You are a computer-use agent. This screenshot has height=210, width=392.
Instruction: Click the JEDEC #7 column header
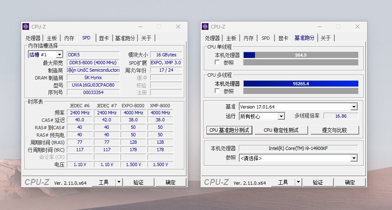click(x=106, y=106)
